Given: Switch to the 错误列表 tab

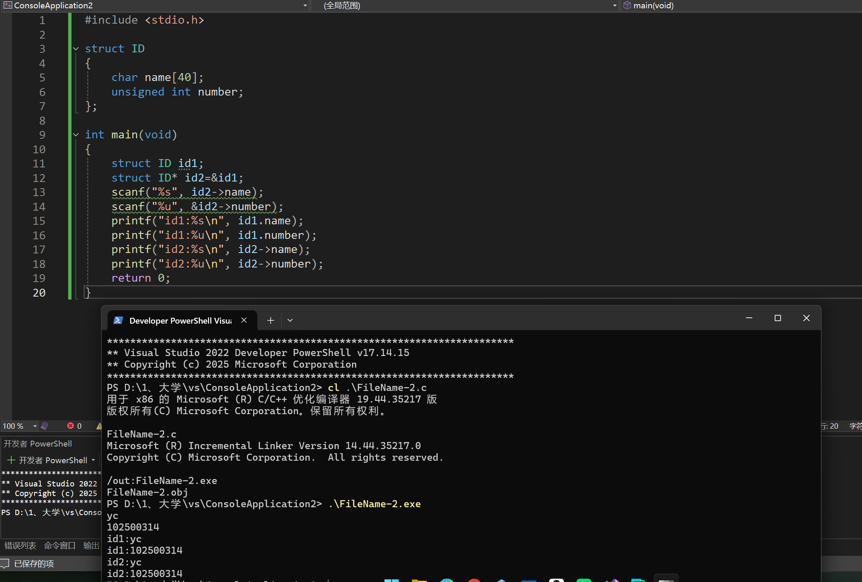Looking at the screenshot, I should pos(20,545).
